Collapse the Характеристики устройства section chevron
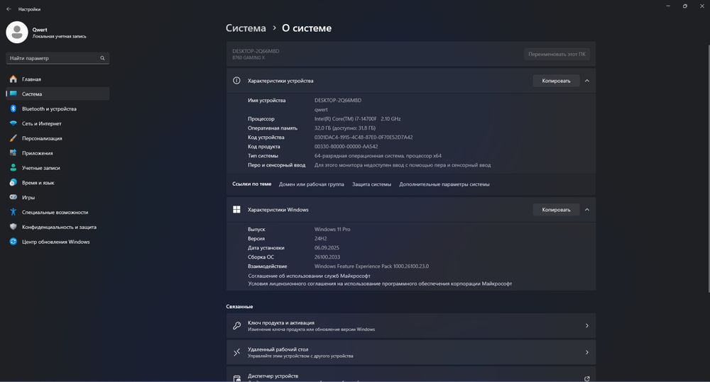Image resolution: width=710 pixels, height=382 pixels. (x=587, y=81)
